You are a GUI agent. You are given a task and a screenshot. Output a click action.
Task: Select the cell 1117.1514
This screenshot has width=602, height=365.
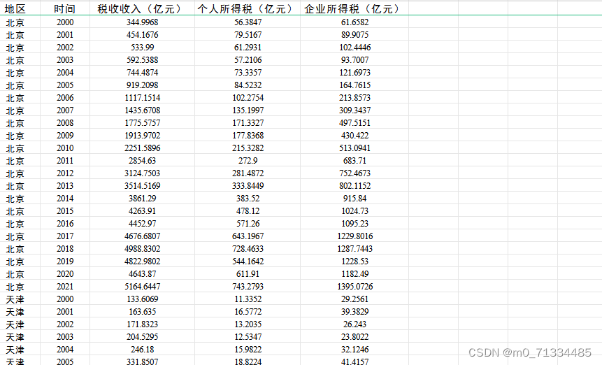click(x=143, y=98)
